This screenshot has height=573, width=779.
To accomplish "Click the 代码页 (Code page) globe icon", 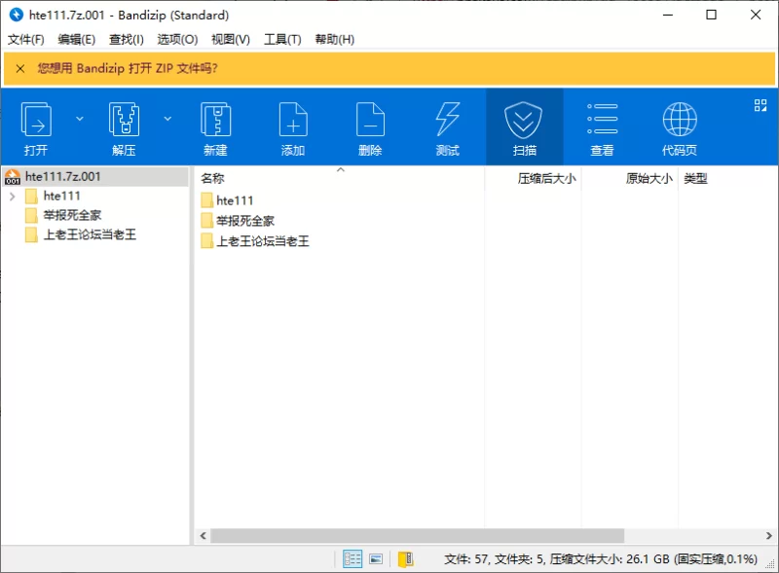I will [x=680, y=119].
